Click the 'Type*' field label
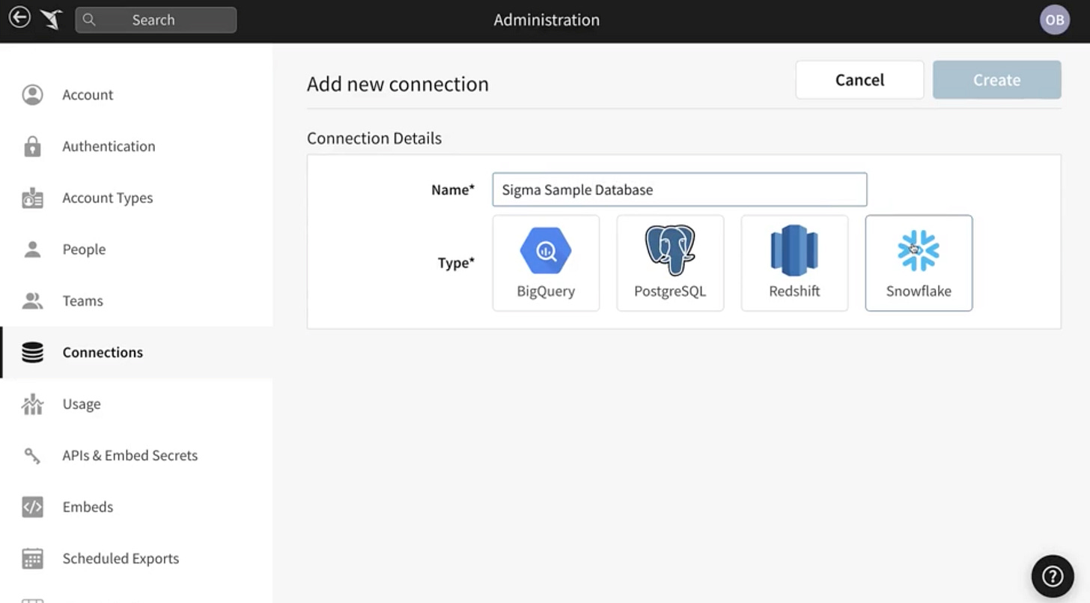Viewport: 1090px width, 603px height. (456, 263)
